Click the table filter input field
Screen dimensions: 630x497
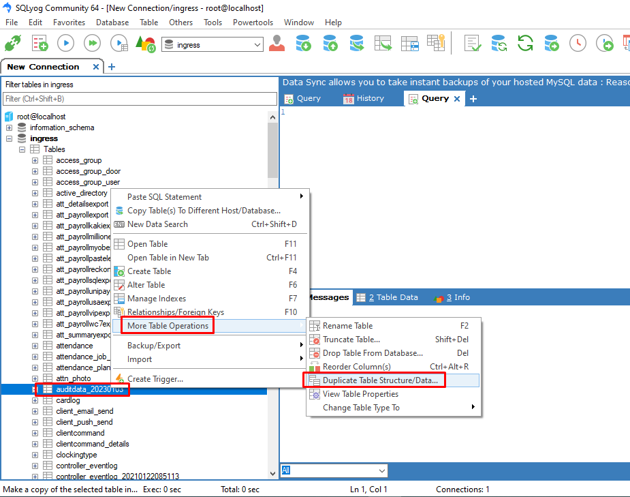coord(140,99)
